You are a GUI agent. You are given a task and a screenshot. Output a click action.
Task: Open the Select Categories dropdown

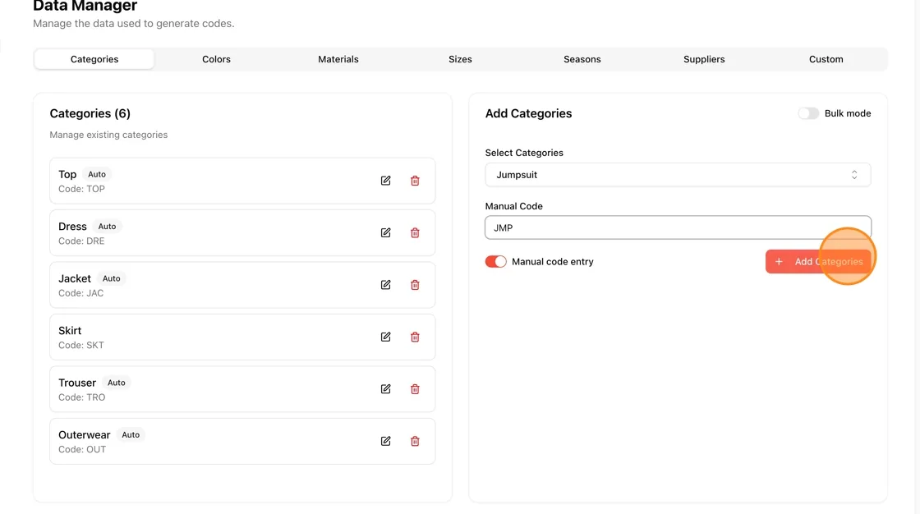pyautogui.click(x=678, y=175)
